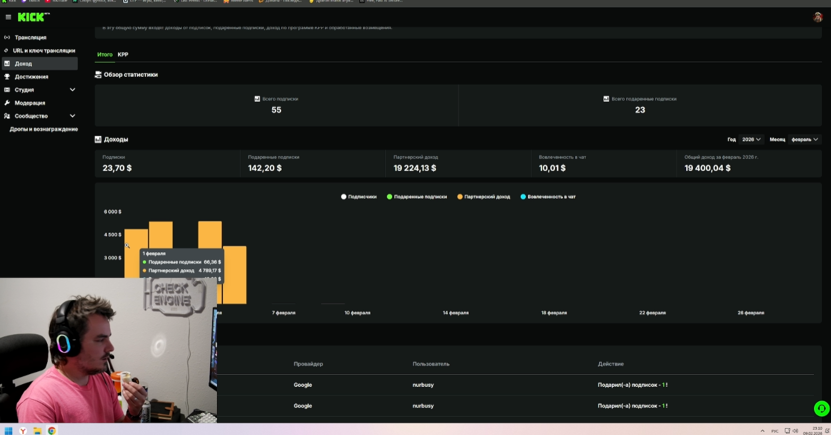831x435 pixels.
Task: Click the Партнерский доход value 19 224,13 $
Action: [415, 168]
